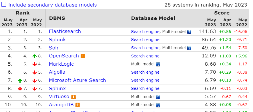Click the info icon in Elasticsearch row
Image resolution: width=253 pixels, height=112 pixels.
pos(189,32)
